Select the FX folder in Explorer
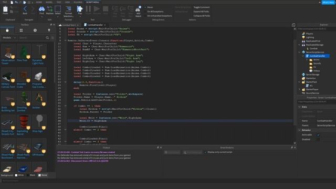 tap(314, 67)
